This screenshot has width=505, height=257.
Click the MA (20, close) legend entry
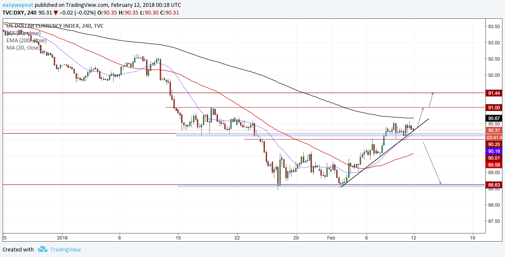pyautogui.click(x=23, y=48)
